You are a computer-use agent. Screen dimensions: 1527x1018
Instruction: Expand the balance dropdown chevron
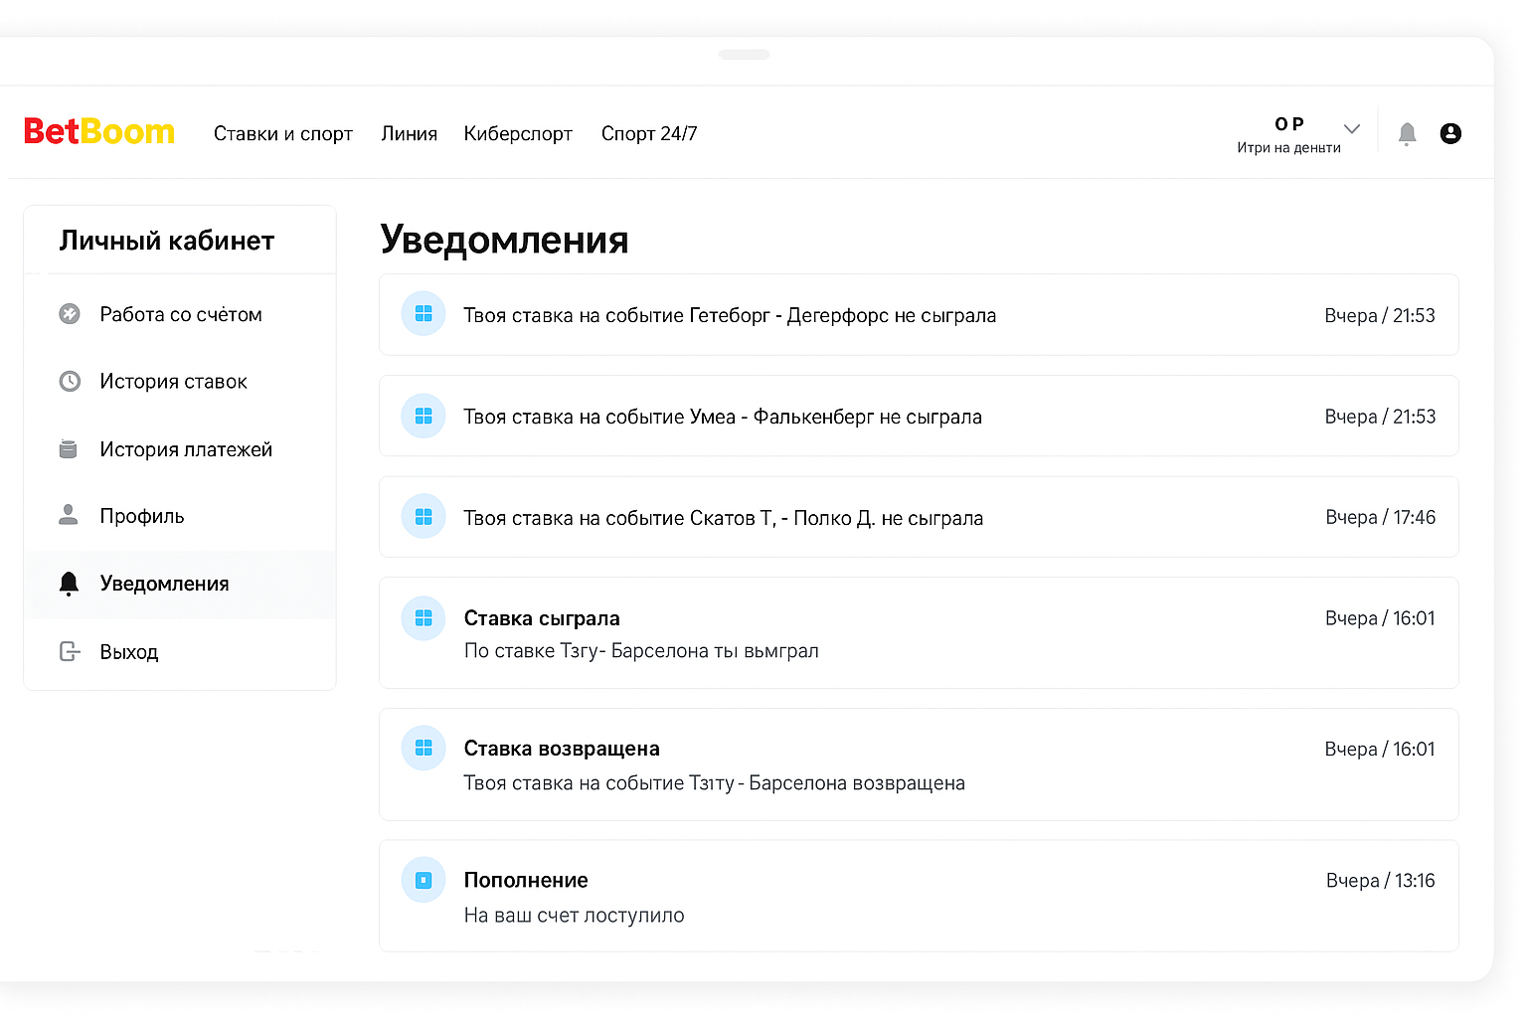click(1351, 129)
